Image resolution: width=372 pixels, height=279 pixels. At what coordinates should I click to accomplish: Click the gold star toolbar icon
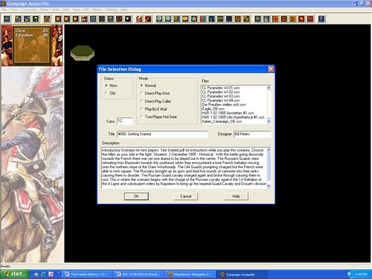tap(194, 19)
